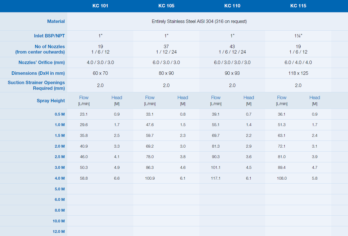Click the 12.0 M spray height label
Screen dimensions: 348x236
tap(58, 231)
